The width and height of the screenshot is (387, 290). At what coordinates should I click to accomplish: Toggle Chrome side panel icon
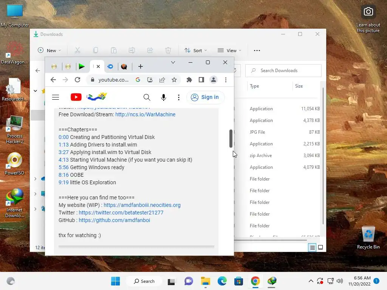pos(201,80)
